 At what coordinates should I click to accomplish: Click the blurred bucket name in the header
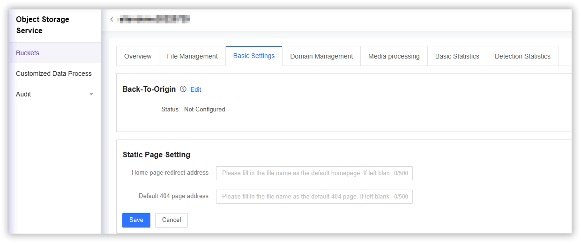point(155,19)
